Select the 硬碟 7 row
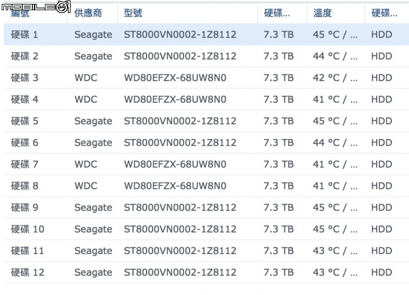This screenshot has width=409, height=295. (x=206, y=164)
